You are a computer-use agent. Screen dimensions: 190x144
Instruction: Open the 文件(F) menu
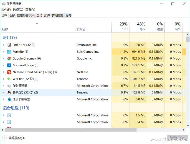click(6, 10)
